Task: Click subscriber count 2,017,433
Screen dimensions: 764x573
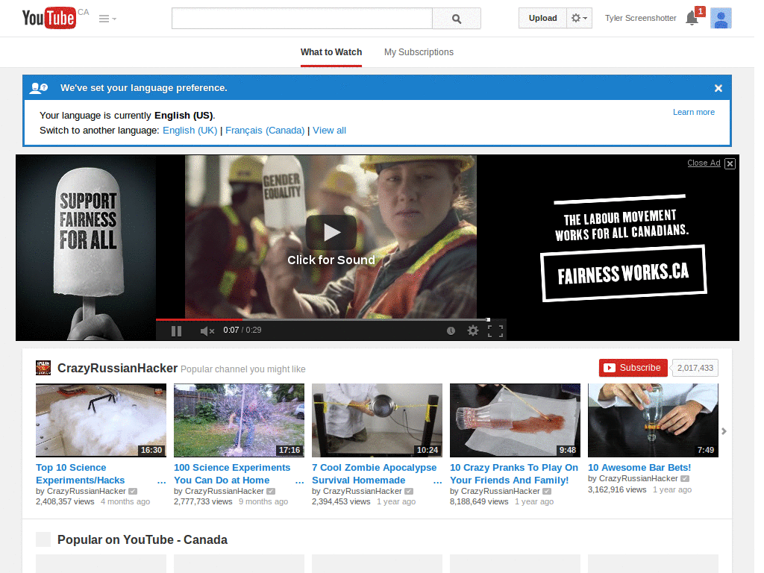Action: pyautogui.click(x=695, y=368)
